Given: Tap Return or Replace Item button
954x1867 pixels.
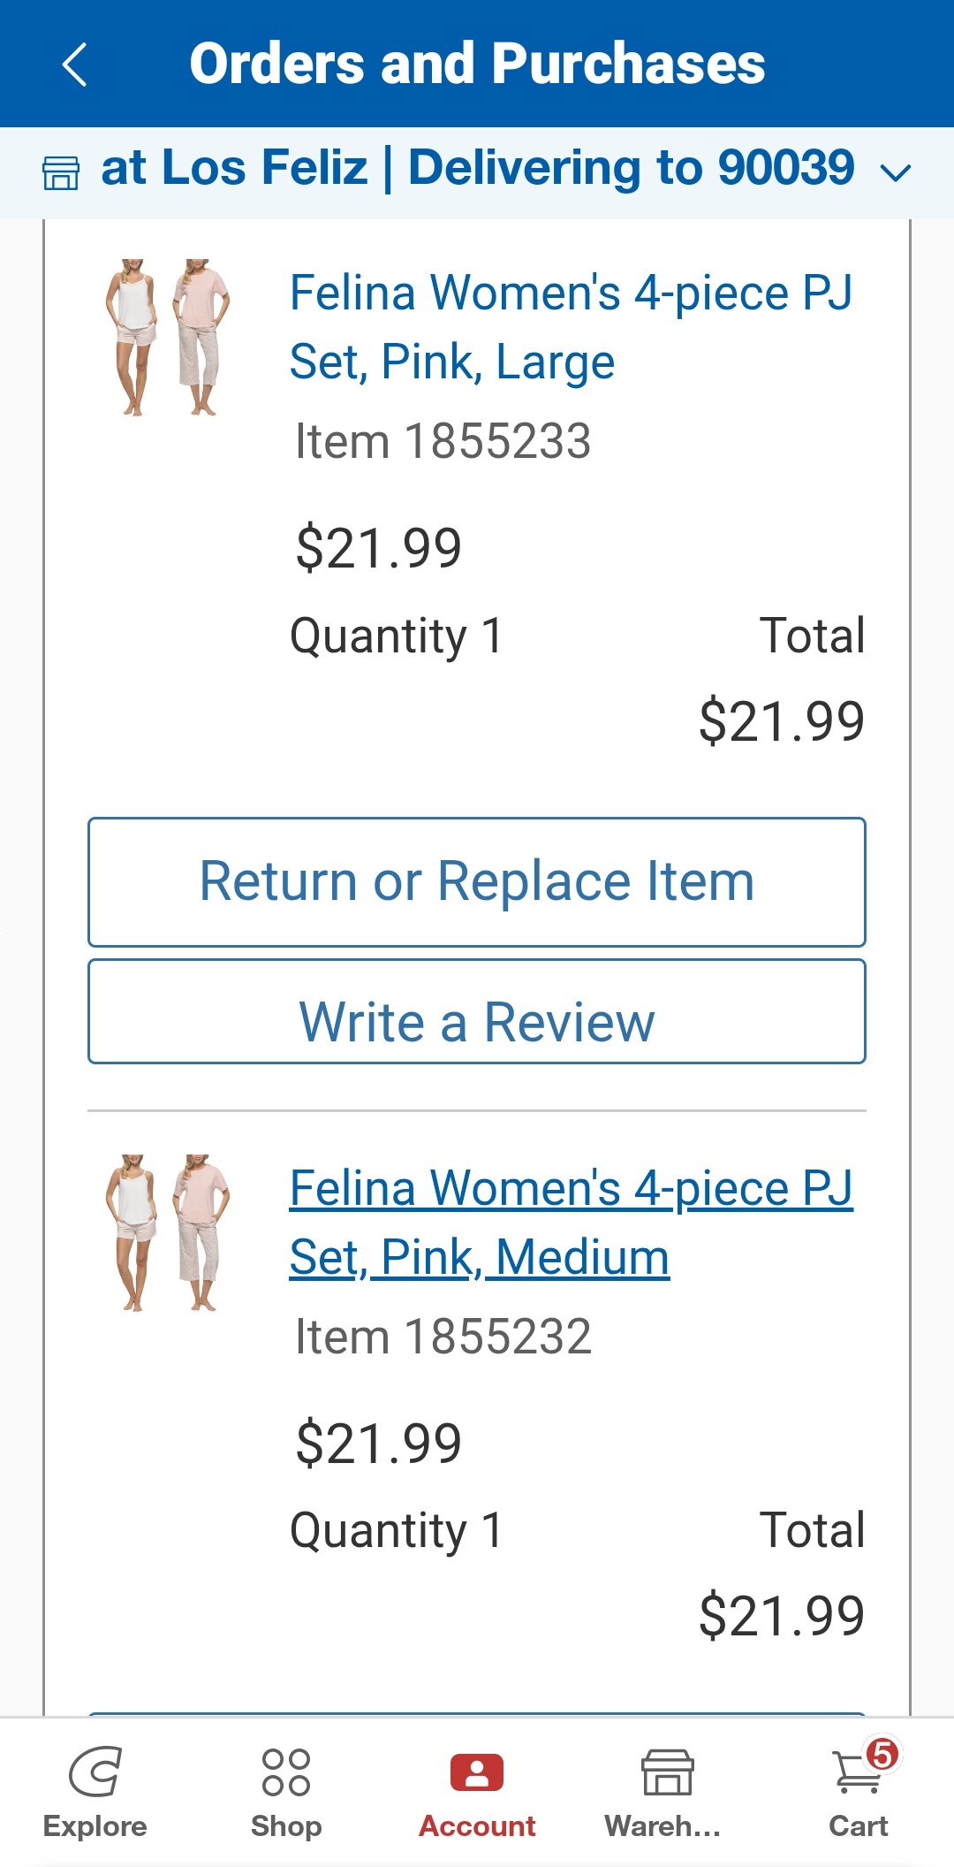Looking at the screenshot, I should pos(477,882).
